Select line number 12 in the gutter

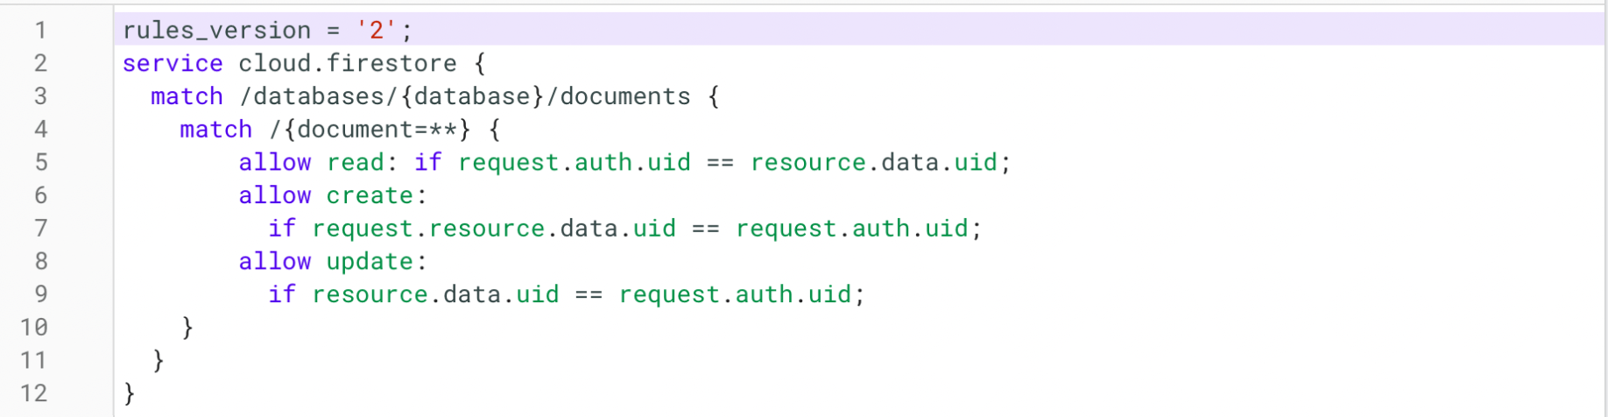click(34, 393)
